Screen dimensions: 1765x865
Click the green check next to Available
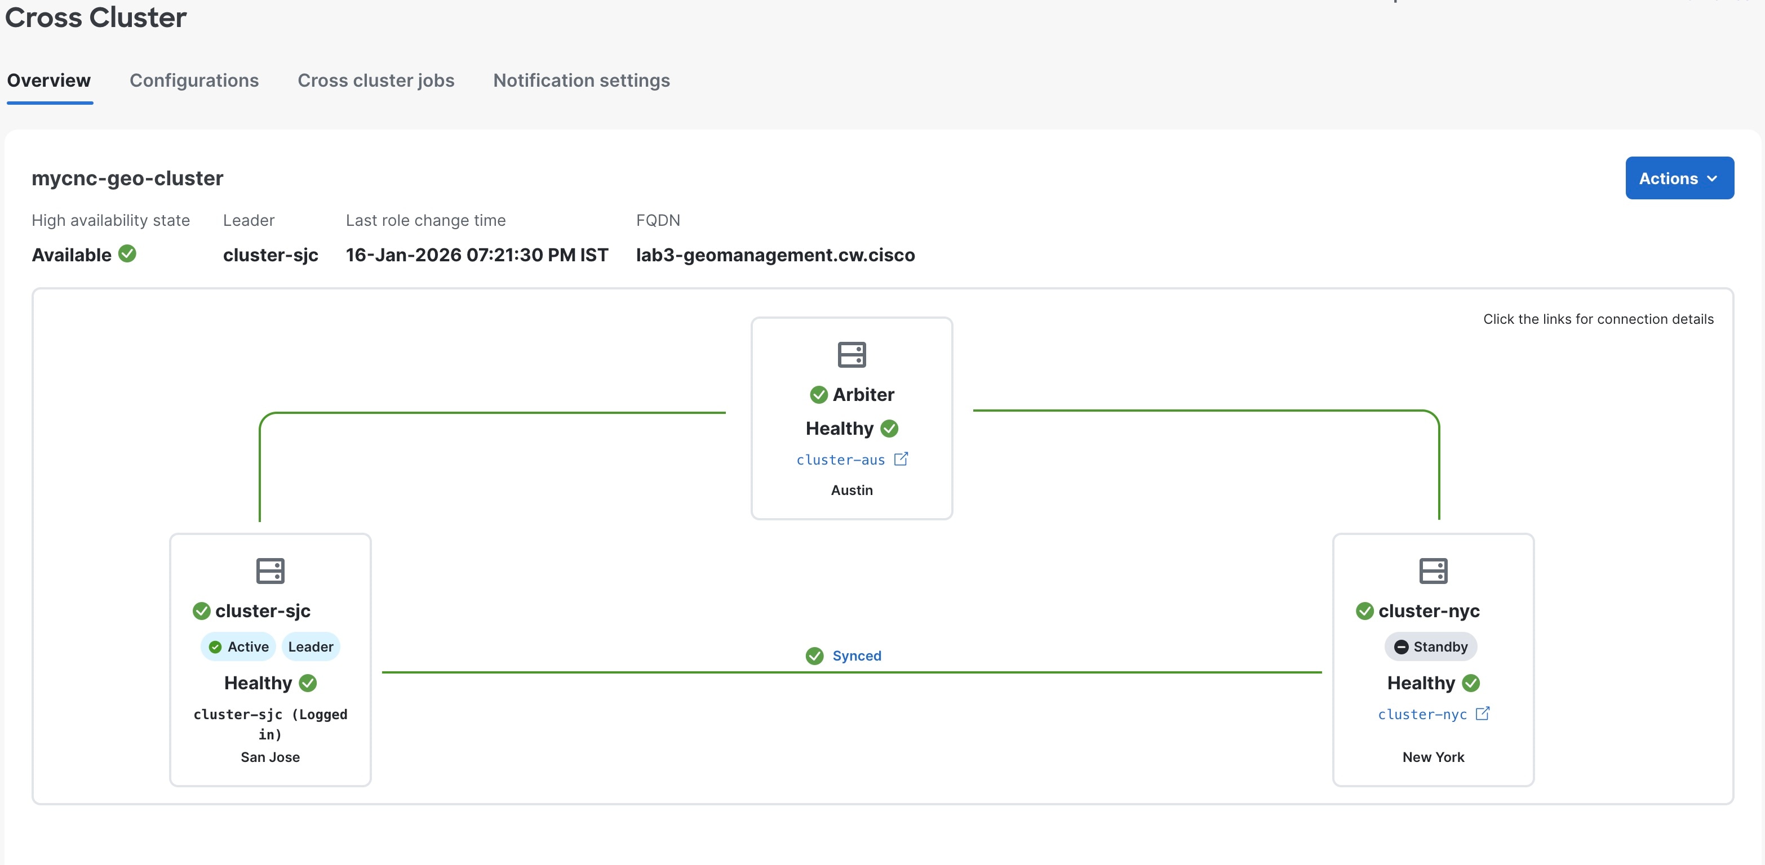point(127,253)
